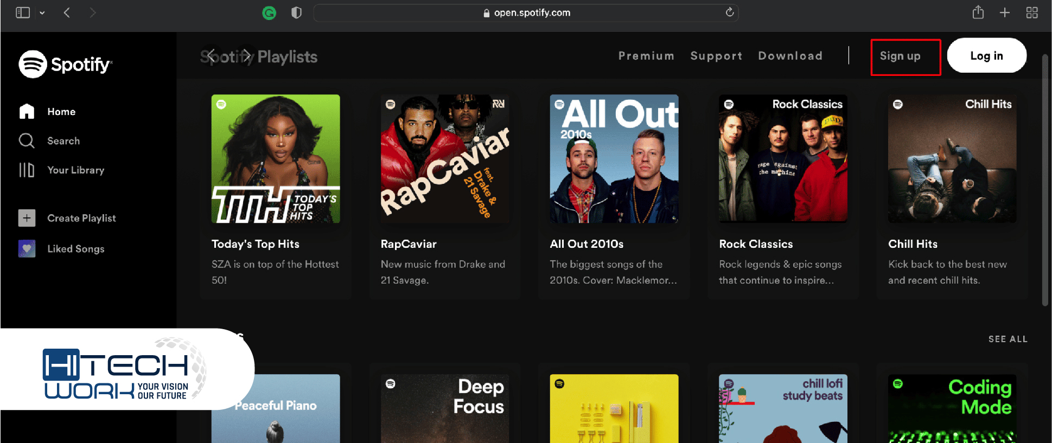Open the Rock Classics cover art
The width and height of the screenshot is (1052, 443).
[783, 159]
